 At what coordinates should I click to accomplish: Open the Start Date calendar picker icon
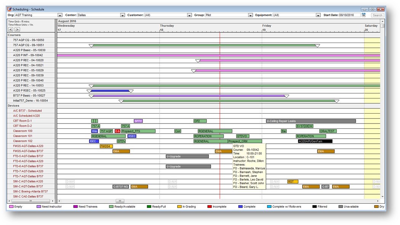point(363,15)
